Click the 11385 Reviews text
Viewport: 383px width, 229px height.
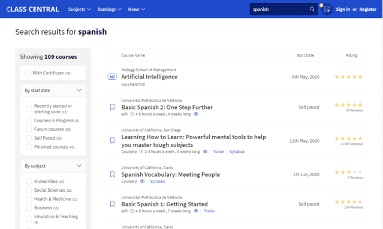point(351,144)
